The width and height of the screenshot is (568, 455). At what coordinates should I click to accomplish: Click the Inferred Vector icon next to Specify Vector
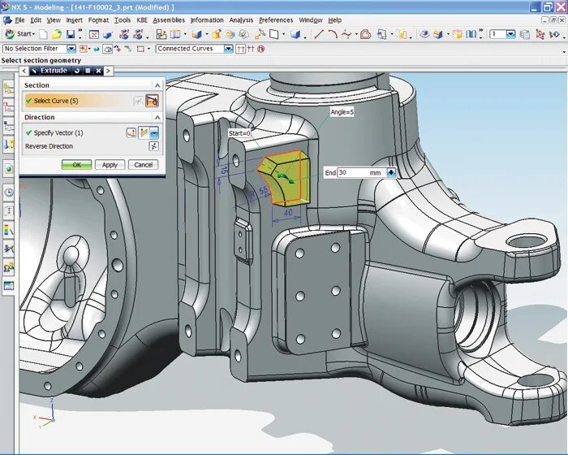[144, 133]
